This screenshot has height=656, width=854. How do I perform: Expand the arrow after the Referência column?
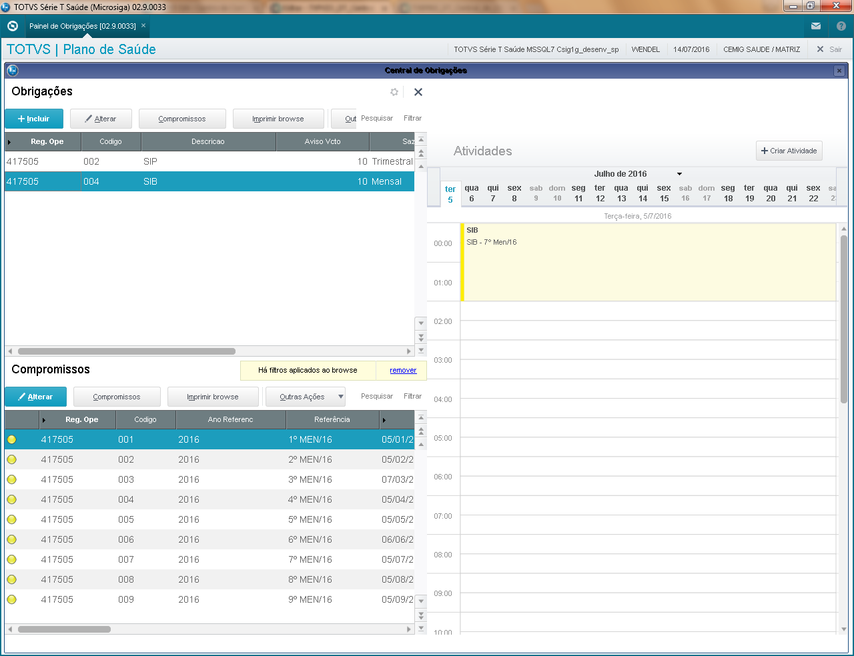[x=384, y=420]
